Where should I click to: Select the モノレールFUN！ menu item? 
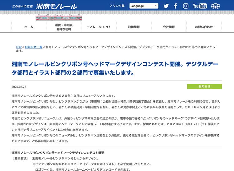pos(99,27)
